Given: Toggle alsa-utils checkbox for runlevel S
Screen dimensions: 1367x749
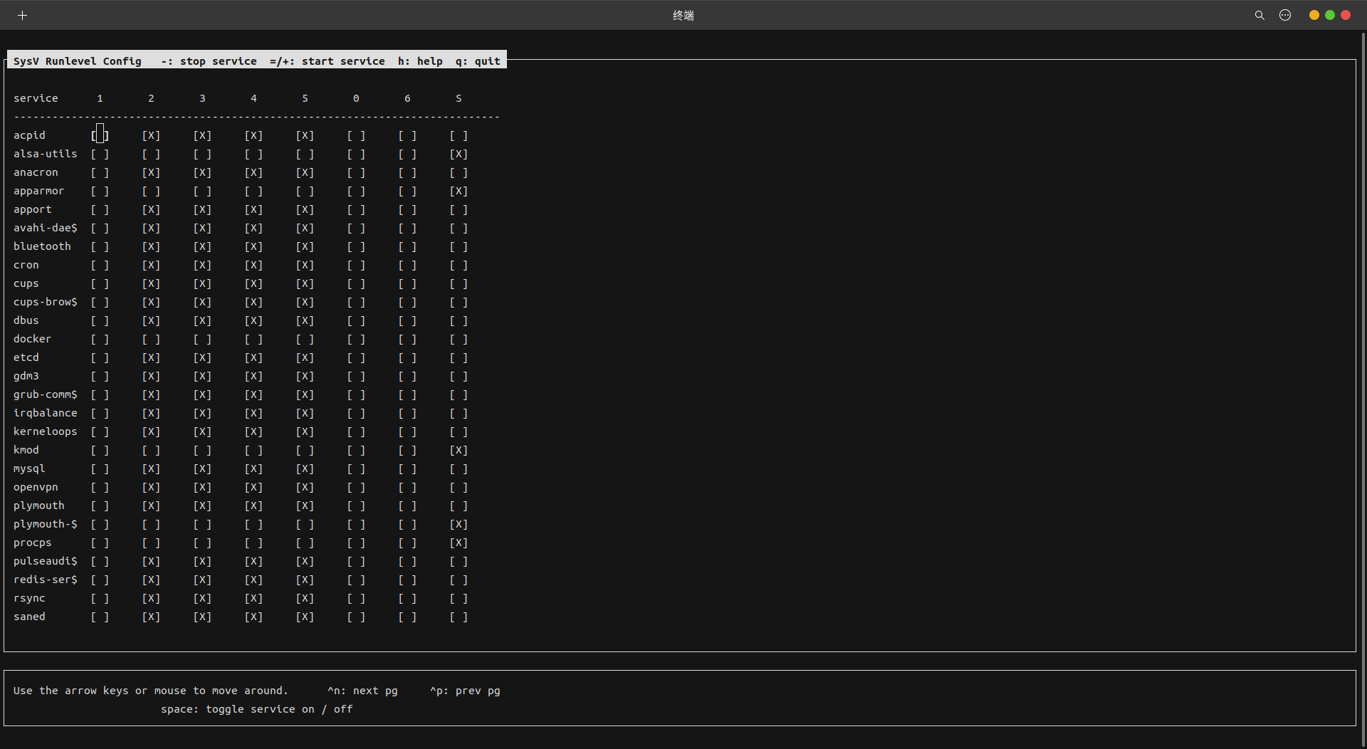Looking at the screenshot, I should tap(459, 154).
